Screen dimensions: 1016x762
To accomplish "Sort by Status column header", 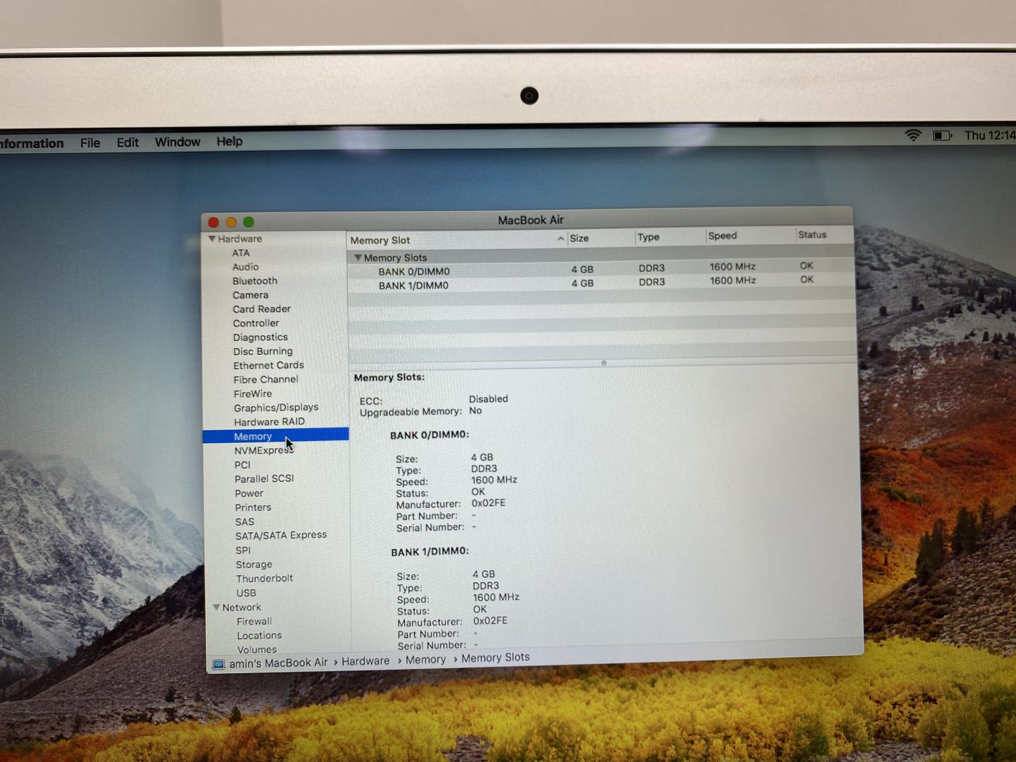I will (824, 234).
